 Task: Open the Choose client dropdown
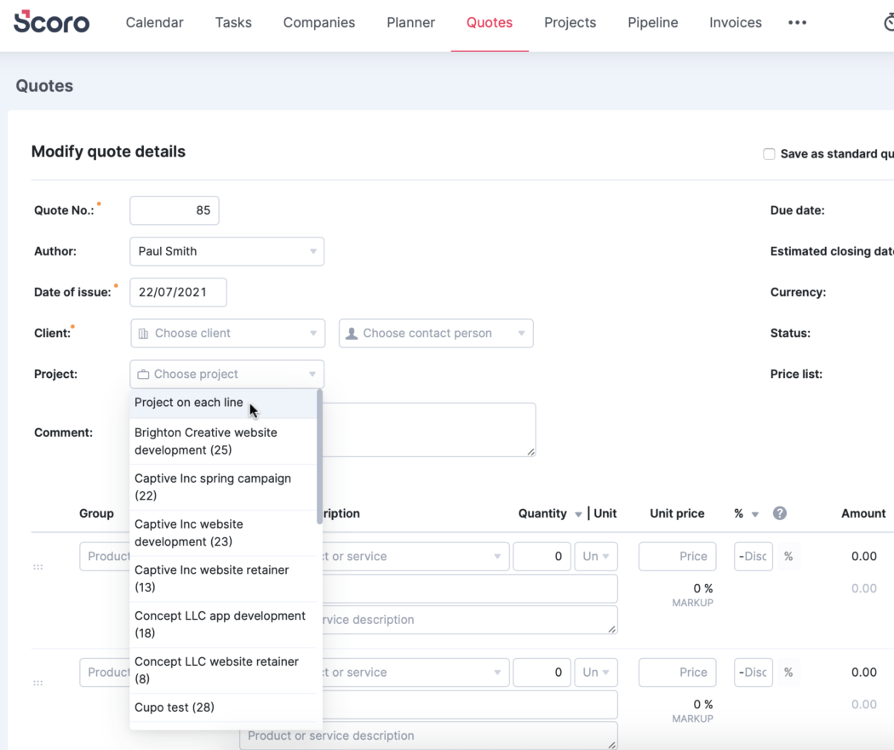point(227,334)
